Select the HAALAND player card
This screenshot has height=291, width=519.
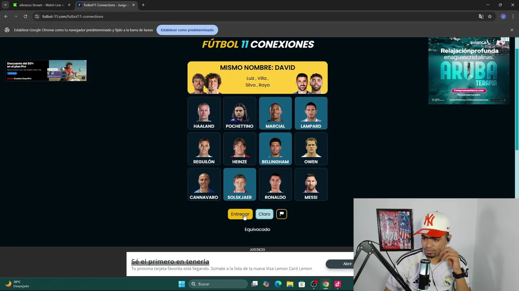click(x=204, y=113)
